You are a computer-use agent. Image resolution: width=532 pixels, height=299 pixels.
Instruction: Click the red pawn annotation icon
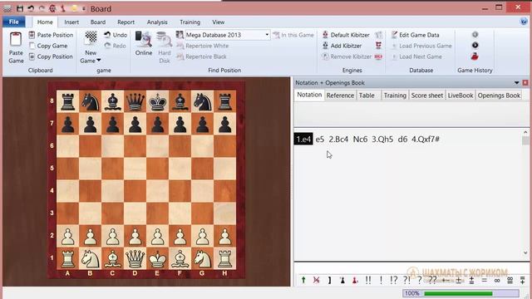click(x=355, y=281)
